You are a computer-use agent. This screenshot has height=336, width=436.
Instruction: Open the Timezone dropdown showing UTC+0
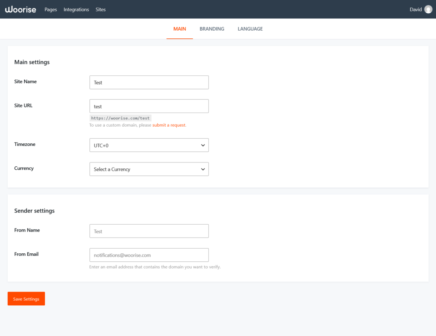(x=149, y=145)
